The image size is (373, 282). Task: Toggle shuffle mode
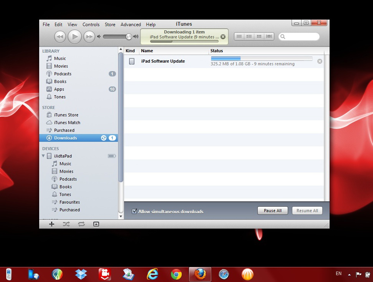(66, 224)
